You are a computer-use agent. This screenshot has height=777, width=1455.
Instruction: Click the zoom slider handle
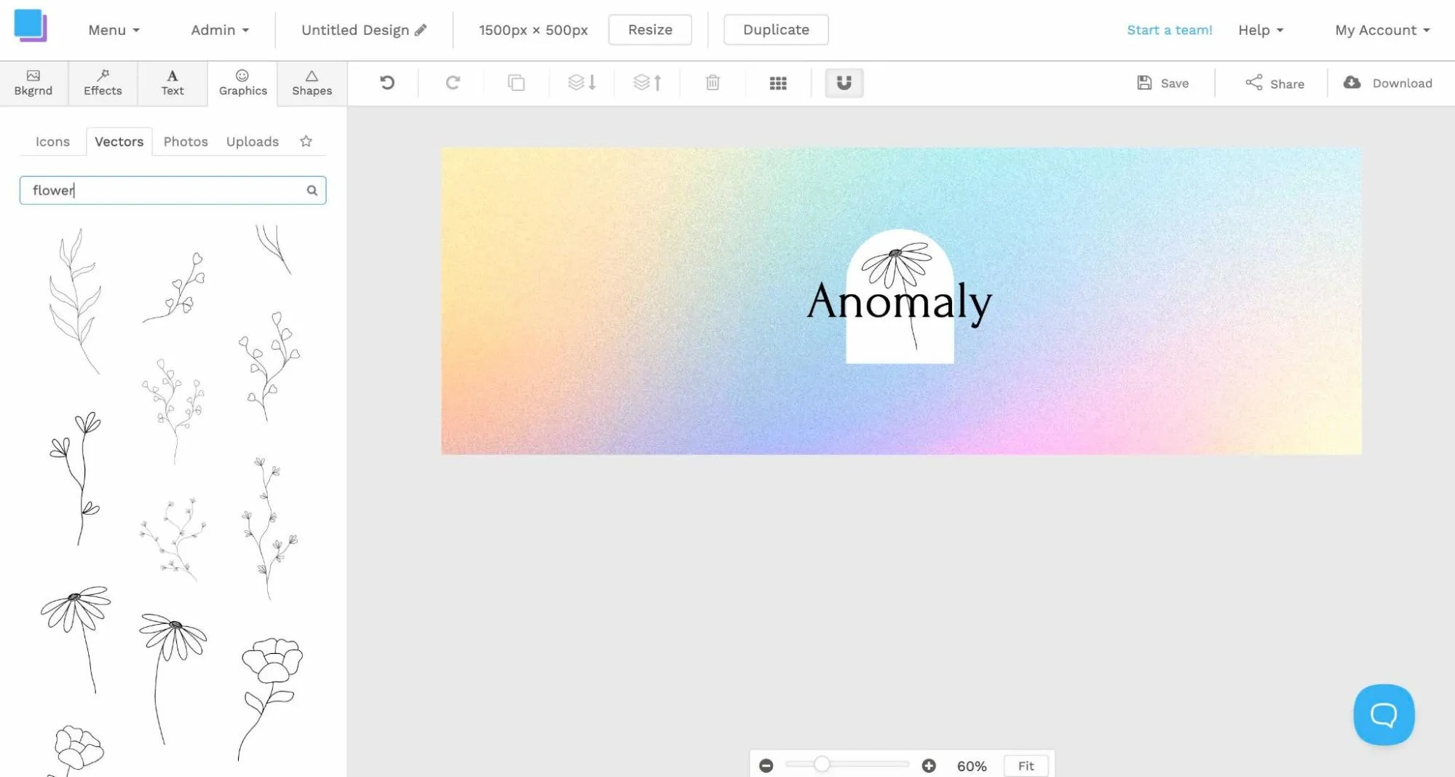pos(822,764)
